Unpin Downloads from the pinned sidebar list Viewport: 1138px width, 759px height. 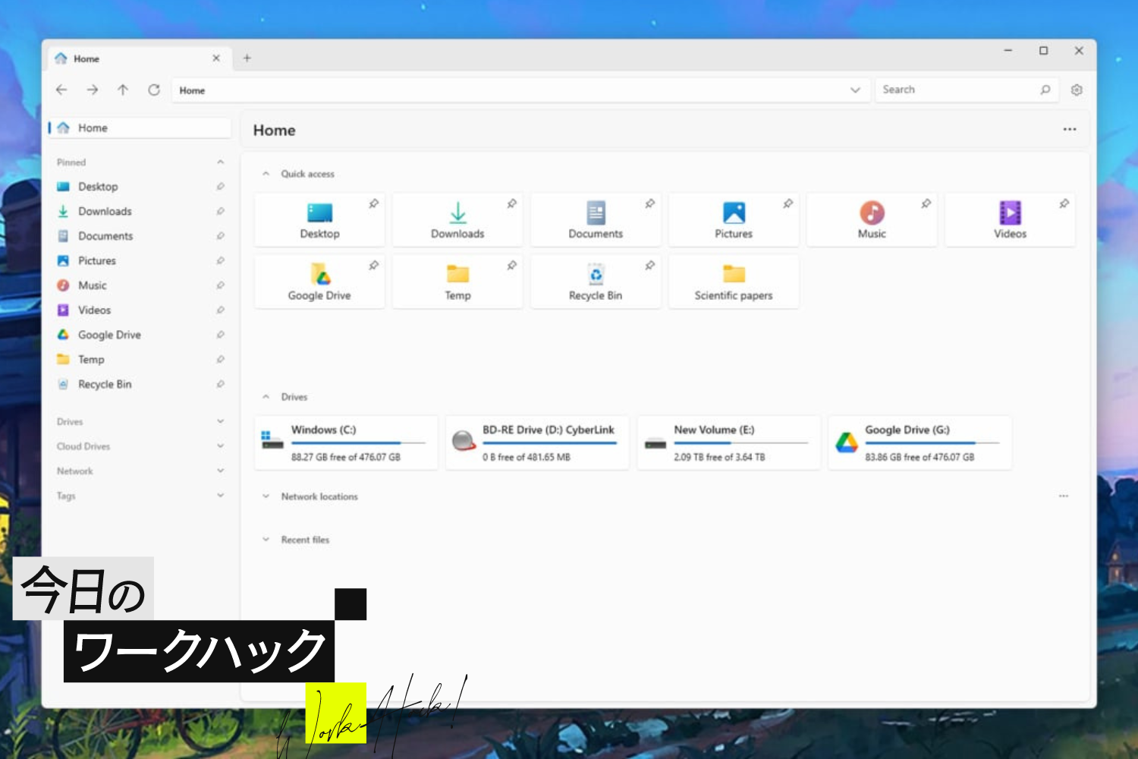pyautogui.click(x=220, y=211)
